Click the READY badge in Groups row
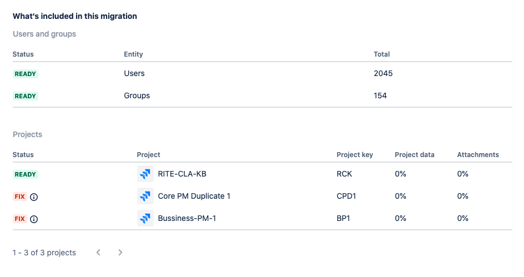This screenshot has height=277, width=524. pos(25,96)
